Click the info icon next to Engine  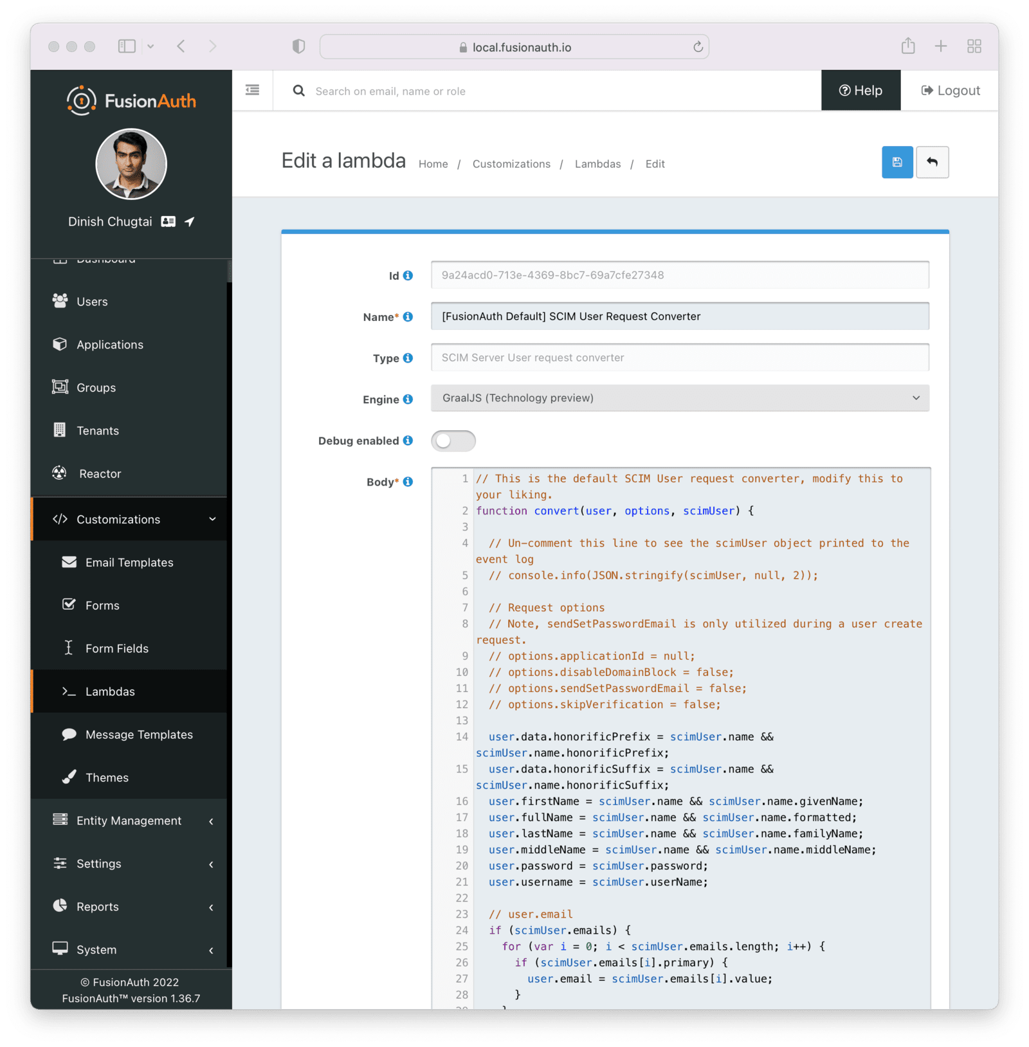coord(408,399)
